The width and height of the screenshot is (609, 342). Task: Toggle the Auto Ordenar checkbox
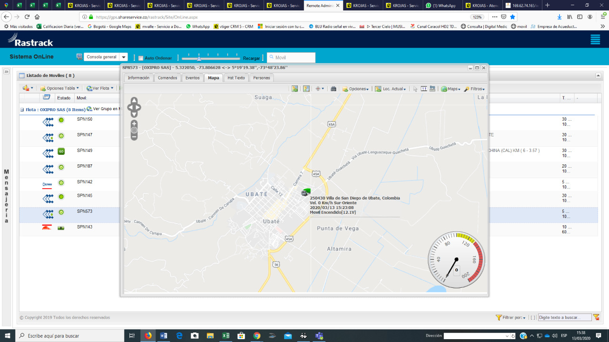tap(140, 58)
